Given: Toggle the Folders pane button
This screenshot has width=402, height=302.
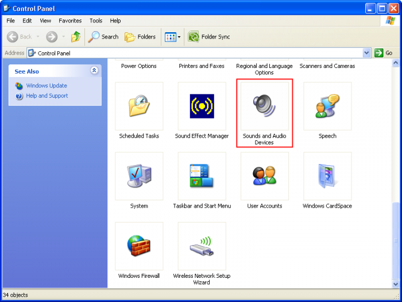Looking at the screenshot, I should [140, 37].
